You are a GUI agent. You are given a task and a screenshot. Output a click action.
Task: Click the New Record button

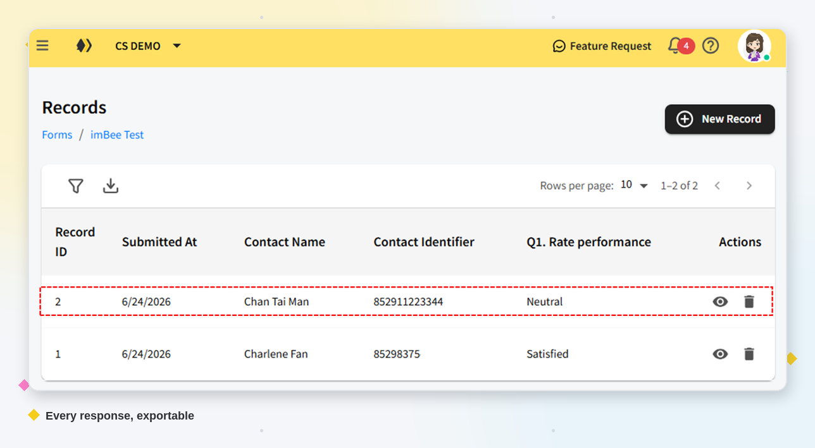(x=719, y=119)
